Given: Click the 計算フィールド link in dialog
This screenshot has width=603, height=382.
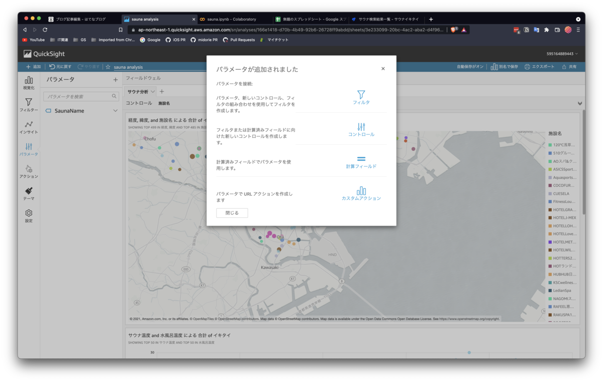Looking at the screenshot, I should coord(361,166).
